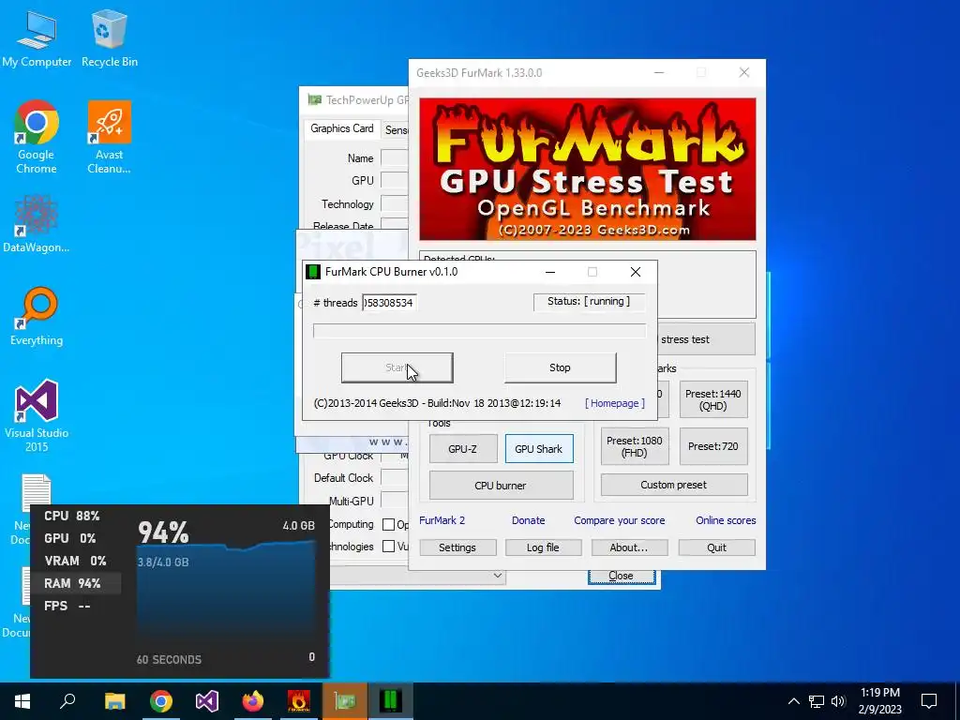Click the CPU Burner title bar icon

click(x=313, y=272)
